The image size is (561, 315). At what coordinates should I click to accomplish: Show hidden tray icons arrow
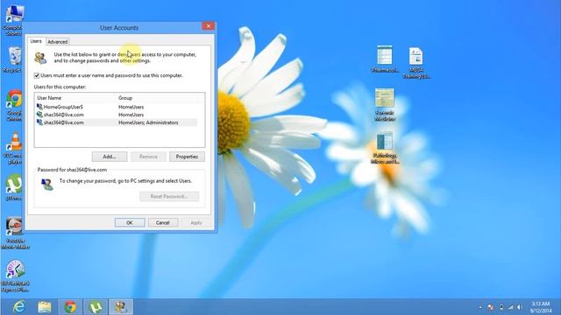pos(480,307)
